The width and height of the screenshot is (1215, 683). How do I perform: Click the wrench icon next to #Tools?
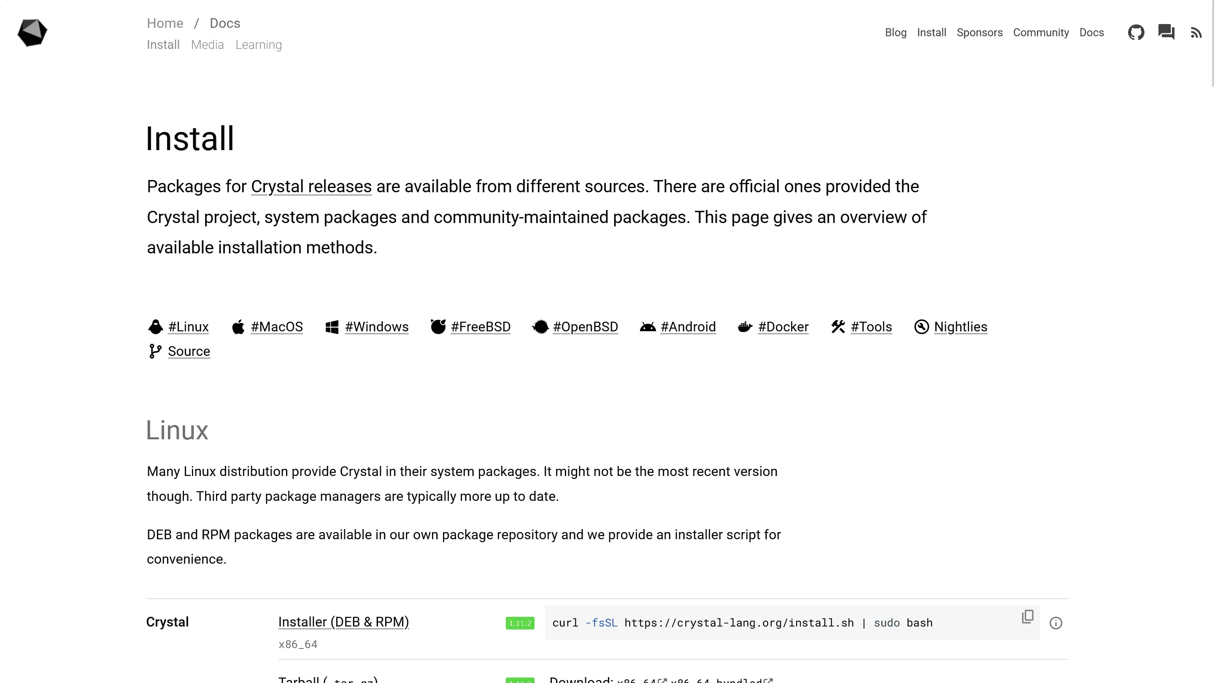tap(838, 327)
